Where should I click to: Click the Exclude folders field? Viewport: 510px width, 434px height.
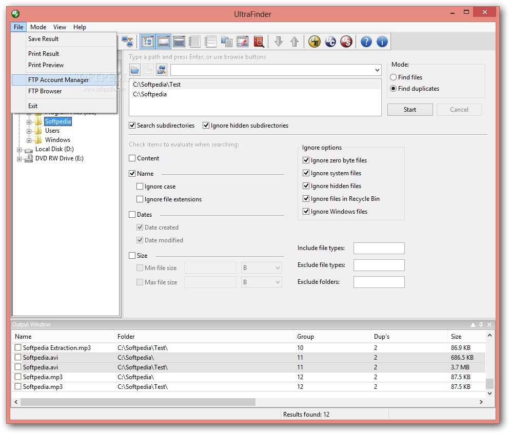[x=379, y=282]
